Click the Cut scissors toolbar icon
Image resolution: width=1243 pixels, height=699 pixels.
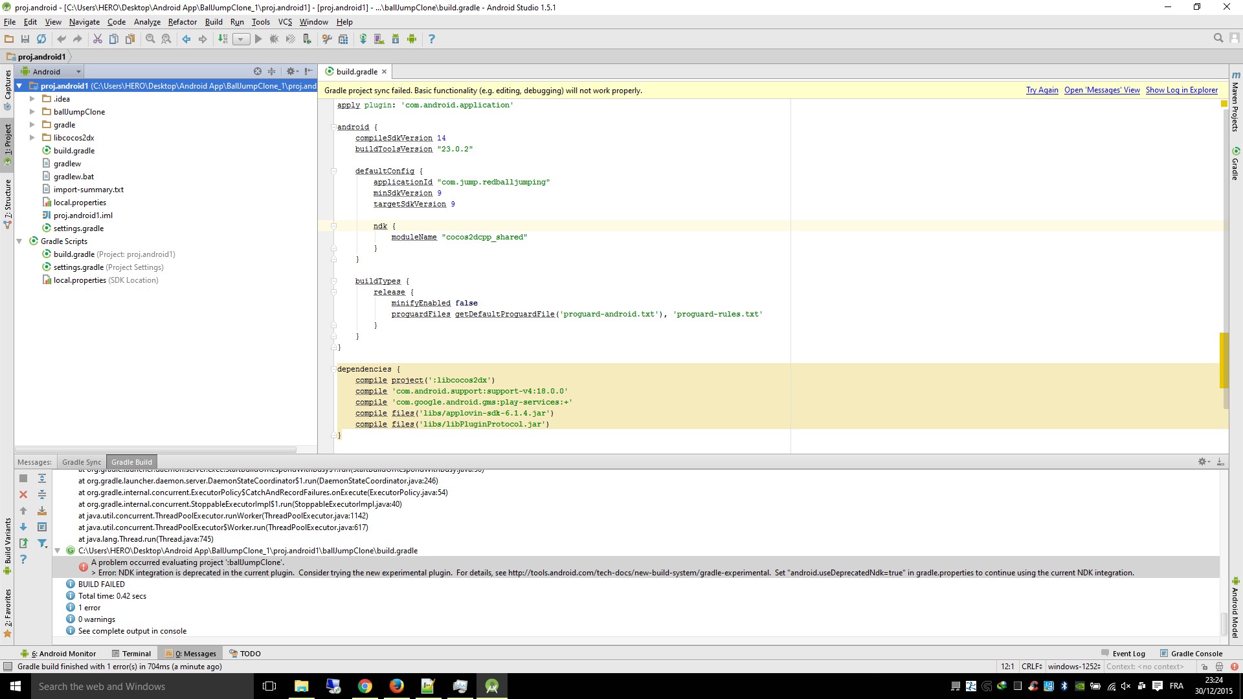click(x=98, y=39)
